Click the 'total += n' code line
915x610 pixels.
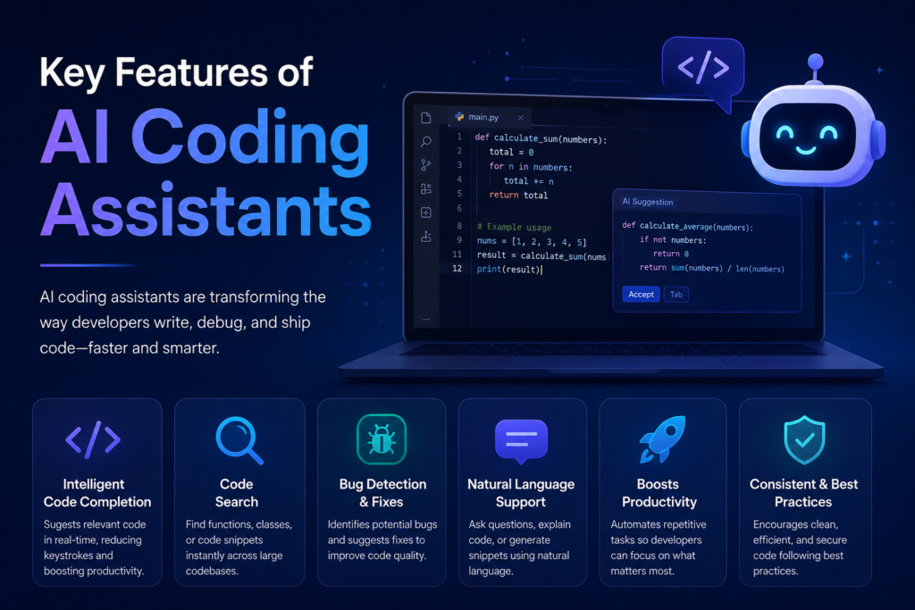pos(529,180)
